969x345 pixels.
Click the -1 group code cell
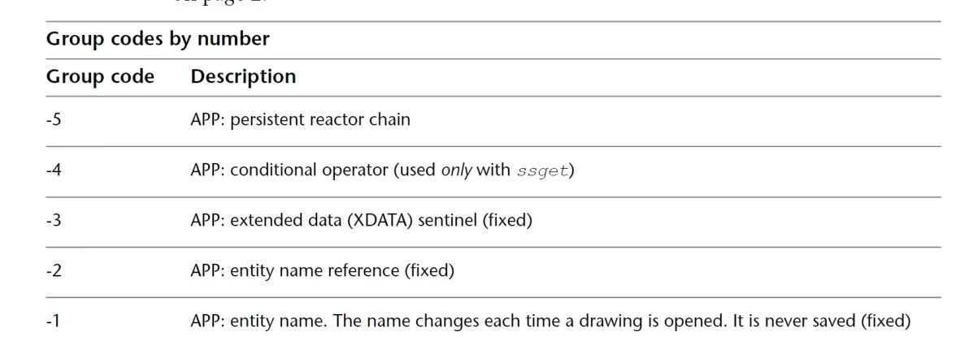click(x=54, y=321)
